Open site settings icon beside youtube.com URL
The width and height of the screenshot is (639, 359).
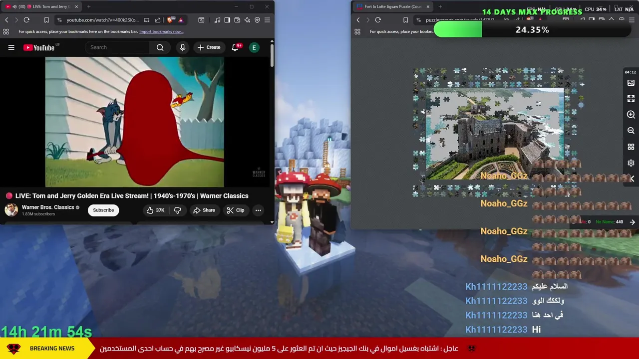click(59, 20)
